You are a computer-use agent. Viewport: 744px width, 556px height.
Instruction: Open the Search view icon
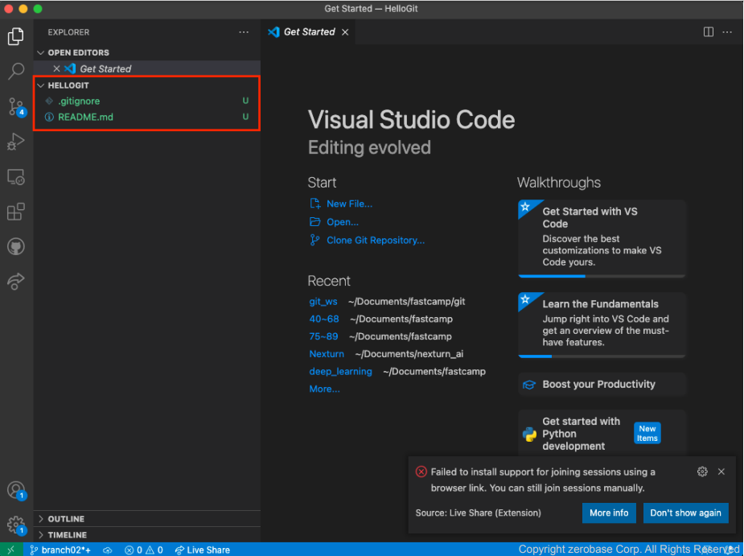pos(15,72)
